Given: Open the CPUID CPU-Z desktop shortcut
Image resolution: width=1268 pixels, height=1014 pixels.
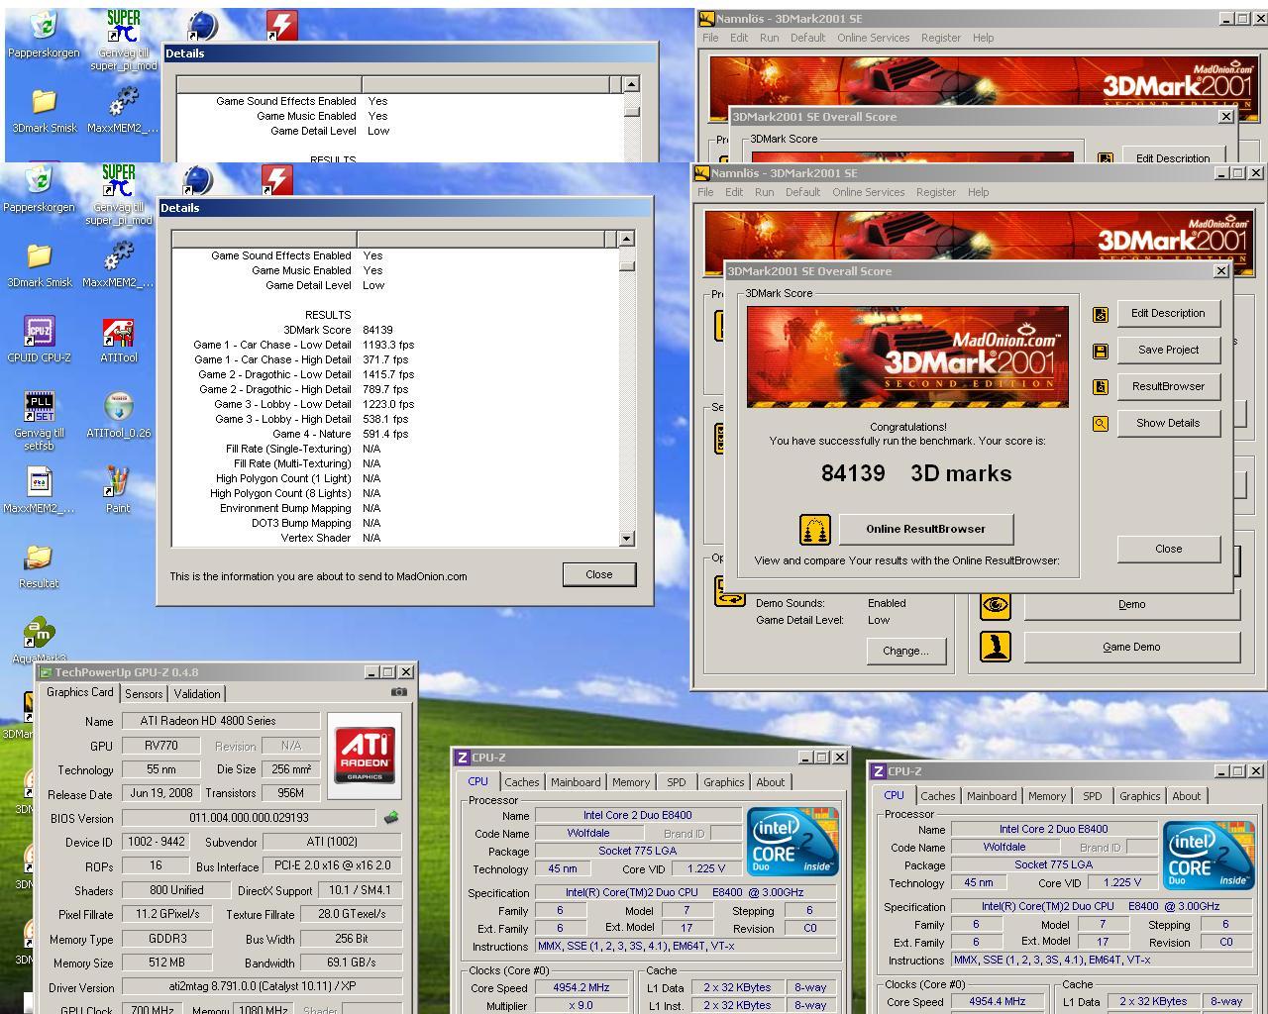Looking at the screenshot, I should click(x=40, y=340).
